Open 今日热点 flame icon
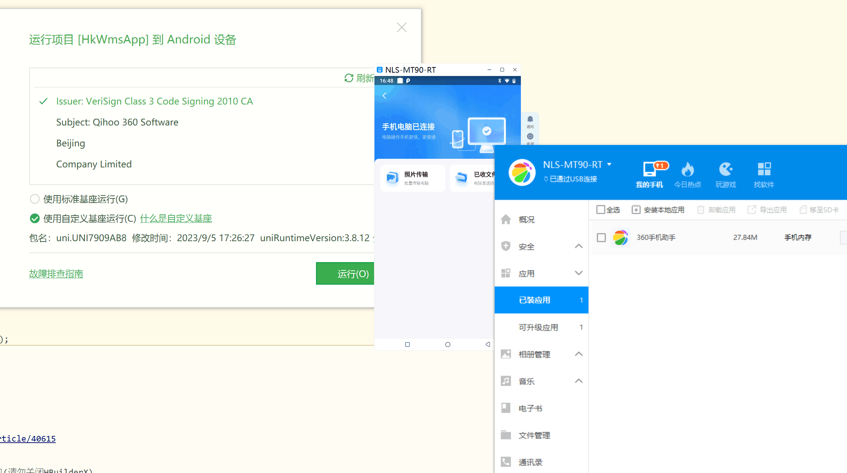Viewport: 847px width, 473px height. point(687,170)
